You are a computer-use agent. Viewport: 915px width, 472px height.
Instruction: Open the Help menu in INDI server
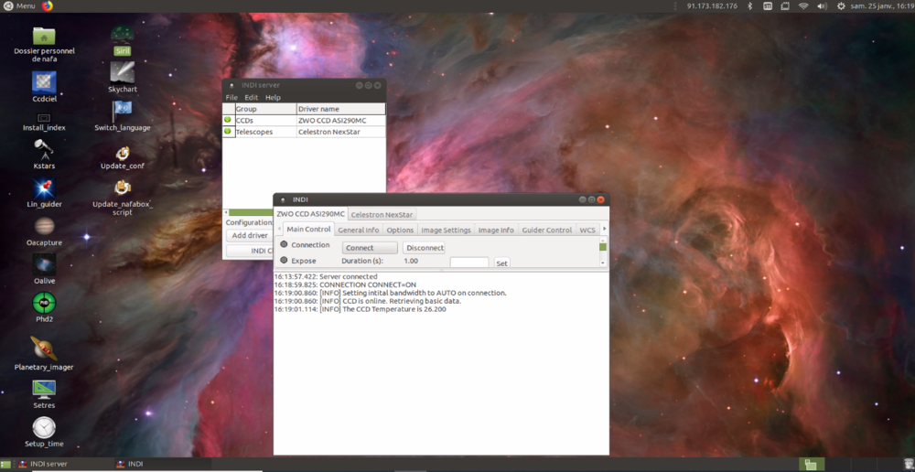click(273, 98)
